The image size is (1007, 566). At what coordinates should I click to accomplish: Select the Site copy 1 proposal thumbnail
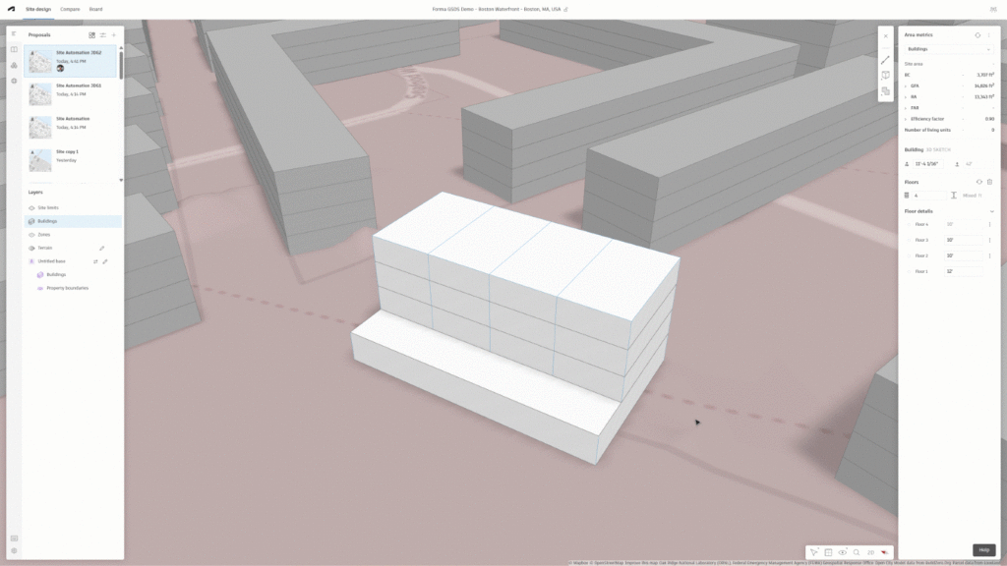(40, 158)
